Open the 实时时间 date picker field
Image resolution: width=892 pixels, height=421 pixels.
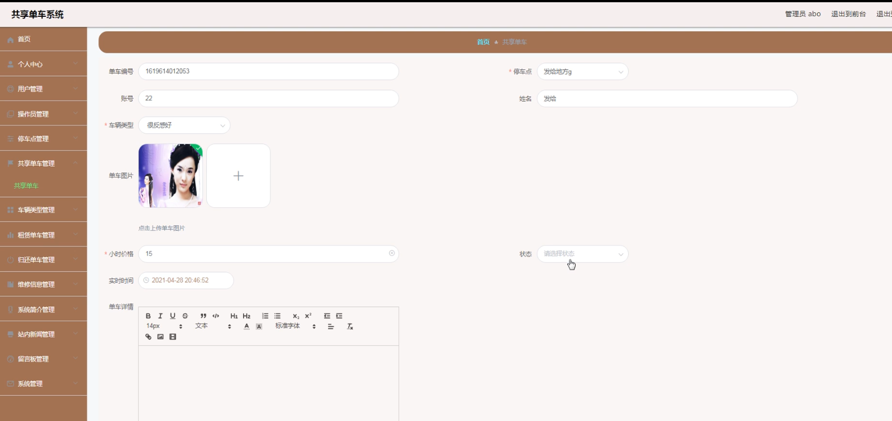click(x=186, y=280)
